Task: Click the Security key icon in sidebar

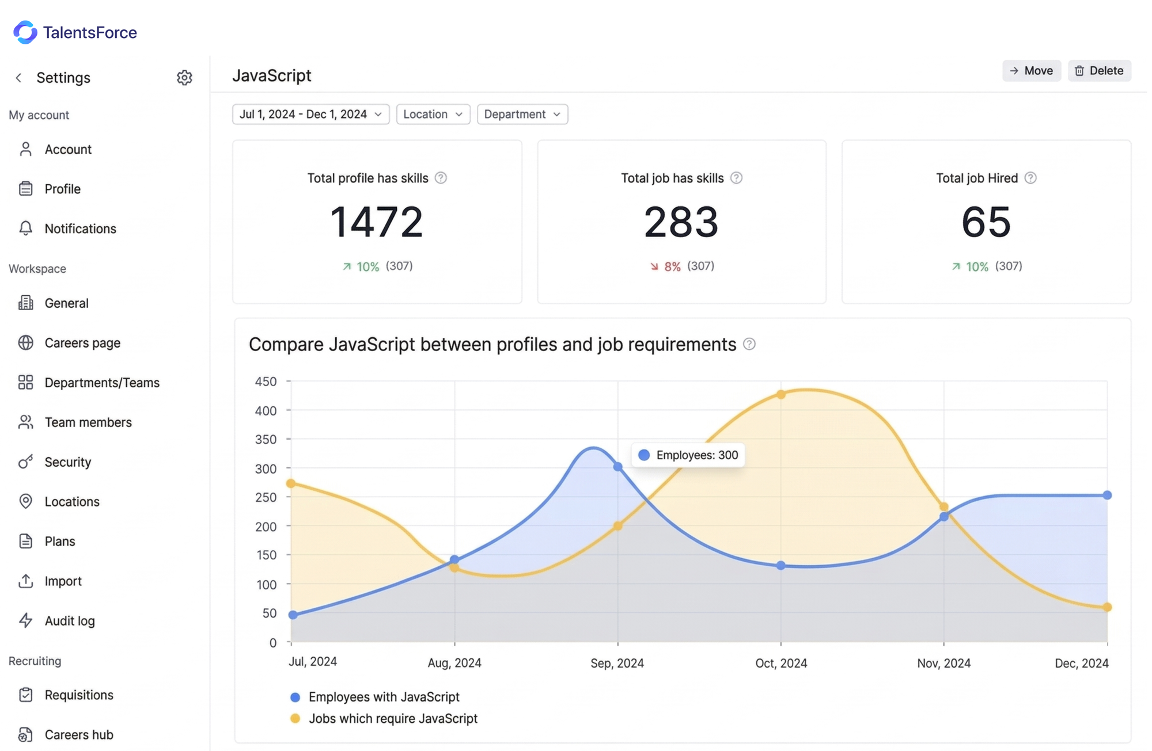Action: point(25,462)
